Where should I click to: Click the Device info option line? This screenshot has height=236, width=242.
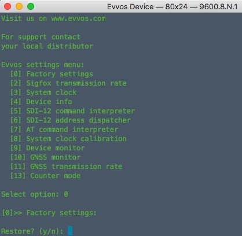click(41, 102)
